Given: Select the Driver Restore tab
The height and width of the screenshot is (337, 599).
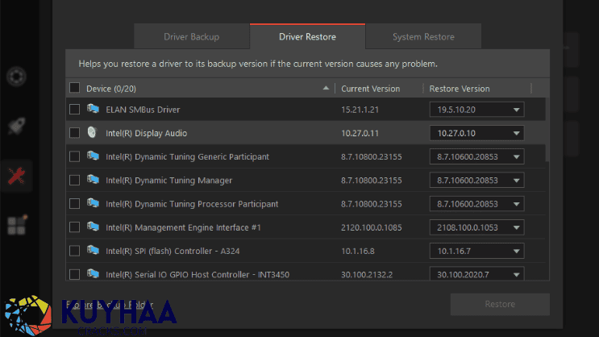Looking at the screenshot, I should click(x=307, y=36).
